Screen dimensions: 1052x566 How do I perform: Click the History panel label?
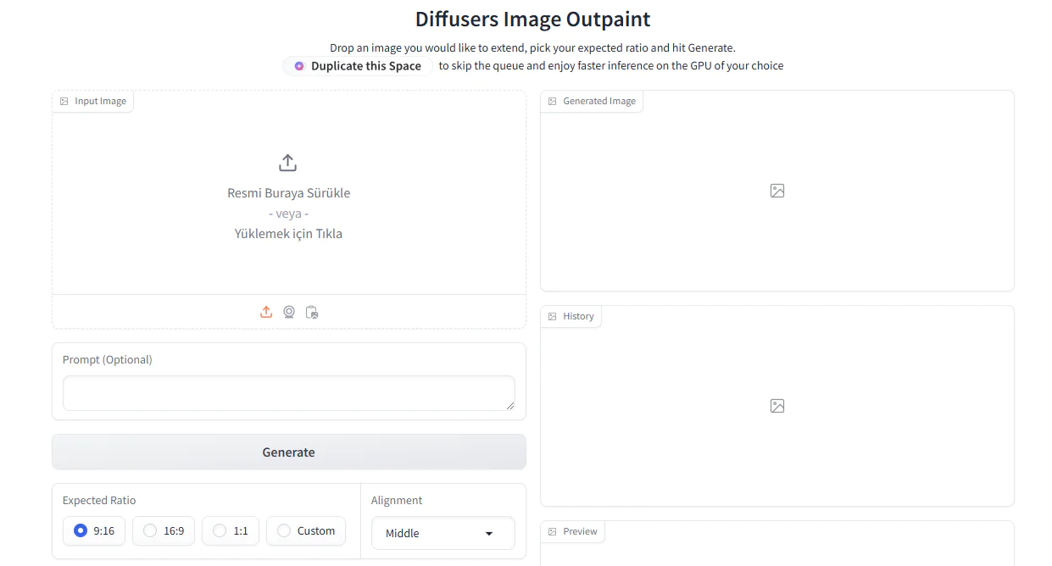coord(578,317)
